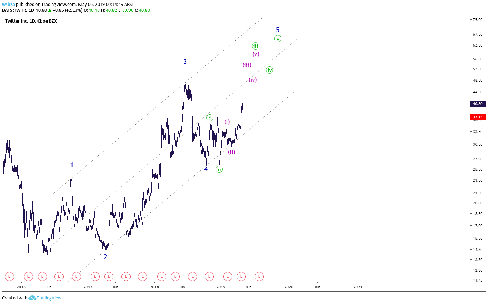Click the +0.85 (+2.13%) change value
Screen dimensions: 488x304
[x=67, y=10]
